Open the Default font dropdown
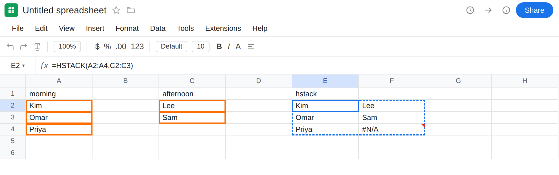559x175 pixels. 171,46
